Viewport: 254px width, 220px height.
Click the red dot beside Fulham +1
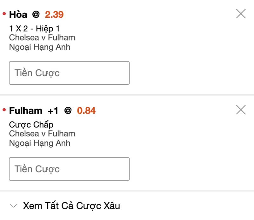point(4,110)
